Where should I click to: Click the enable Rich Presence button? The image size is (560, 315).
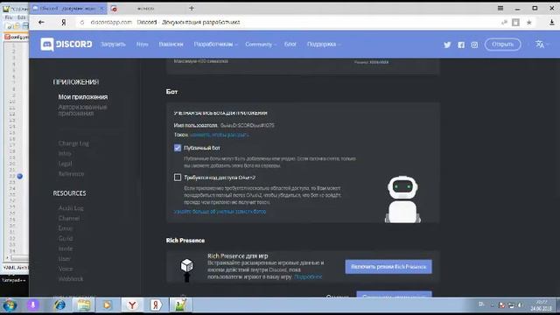[x=388, y=267]
